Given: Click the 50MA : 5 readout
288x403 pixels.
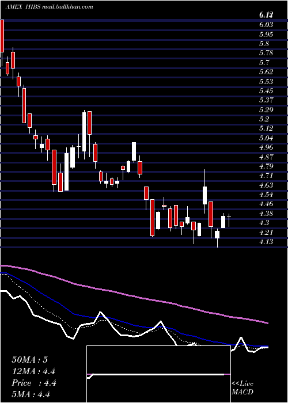Looking at the screenshot, I should (x=29, y=360).
